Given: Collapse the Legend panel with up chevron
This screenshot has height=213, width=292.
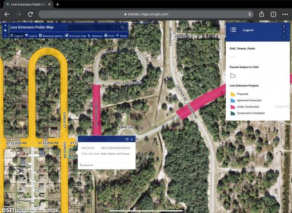Looking at the screenshot, I should point(284,32).
